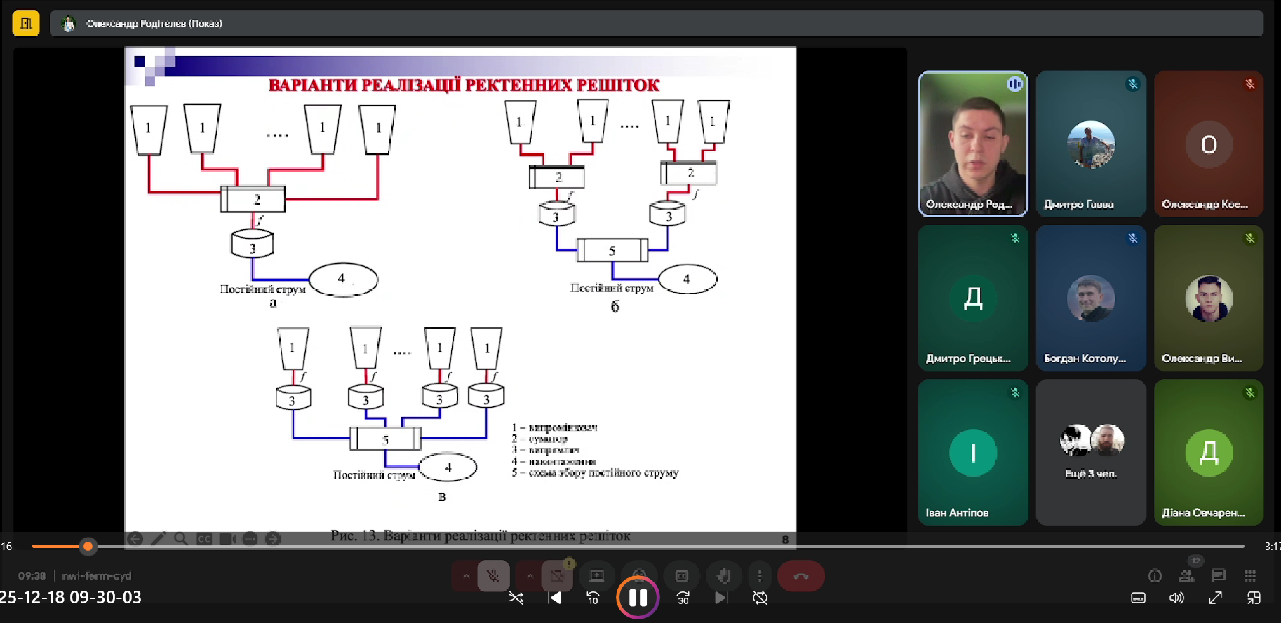Toggle subtitles in the player
The image size is (1281, 623).
pyautogui.click(x=1138, y=598)
